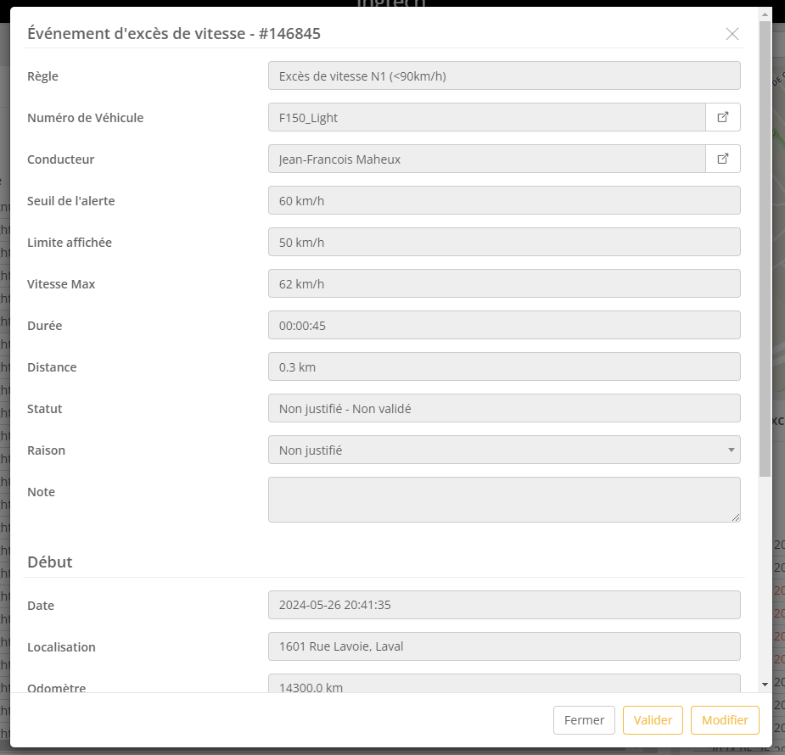Click the Localisation address field

click(503, 646)
